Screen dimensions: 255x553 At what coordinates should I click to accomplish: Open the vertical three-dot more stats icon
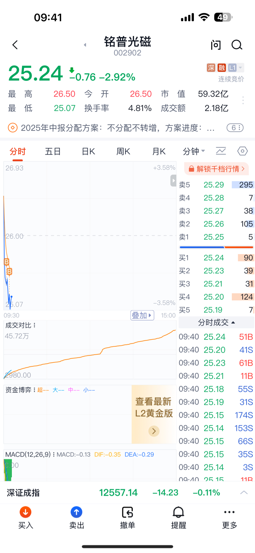pyautogui.click(x=243, y=101)
